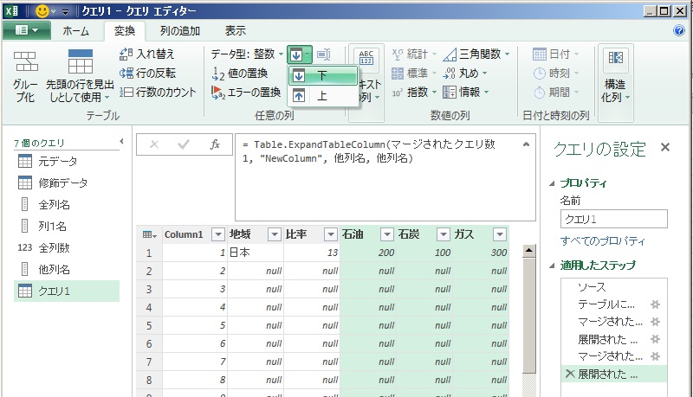Click the Group By (グループ化) icon

25,61
